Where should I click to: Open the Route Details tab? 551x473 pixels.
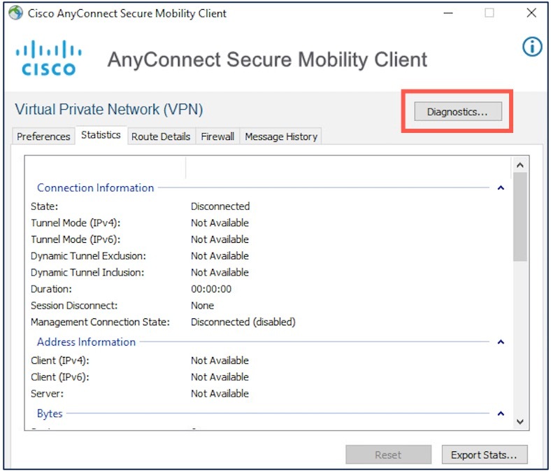161,136
